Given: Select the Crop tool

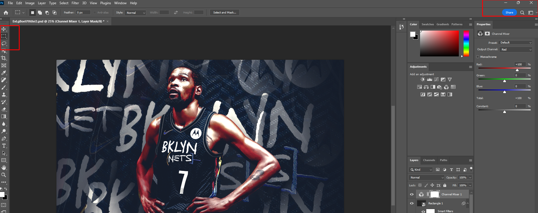Looking at the screenshot, I should [4, 58].
